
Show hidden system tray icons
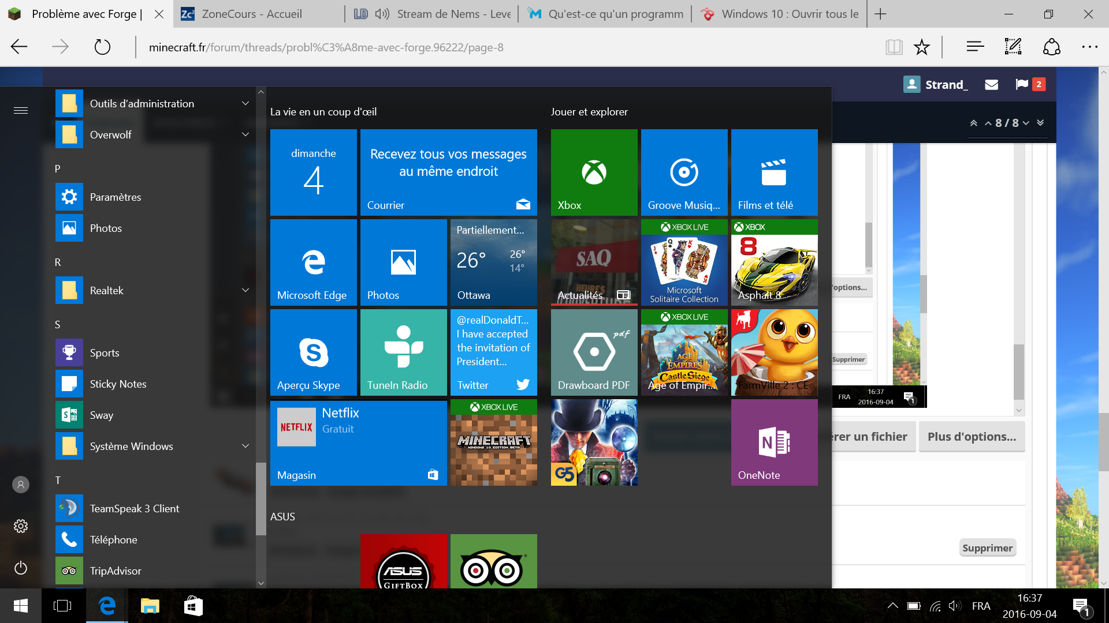pyautogui.click(x=892, y=606)
